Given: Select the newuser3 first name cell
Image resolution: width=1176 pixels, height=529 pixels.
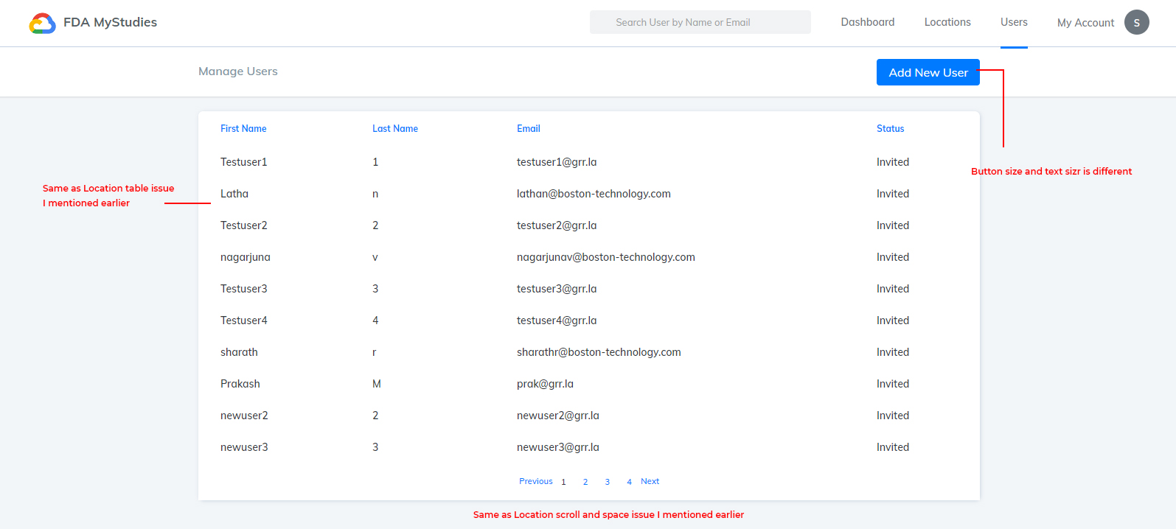Looking at the screenshot, I should (244, 447).
